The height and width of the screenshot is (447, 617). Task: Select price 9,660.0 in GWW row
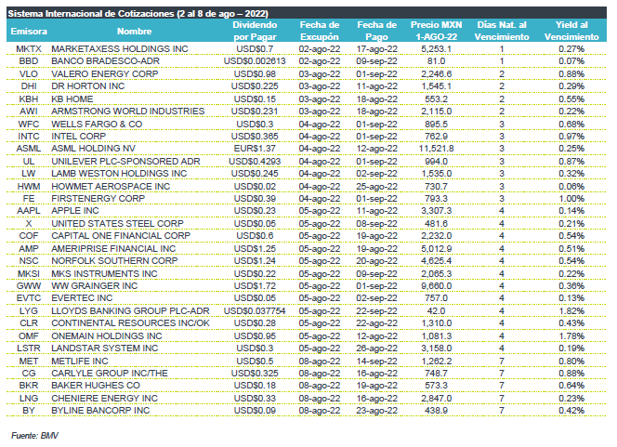tap(437, 286)
